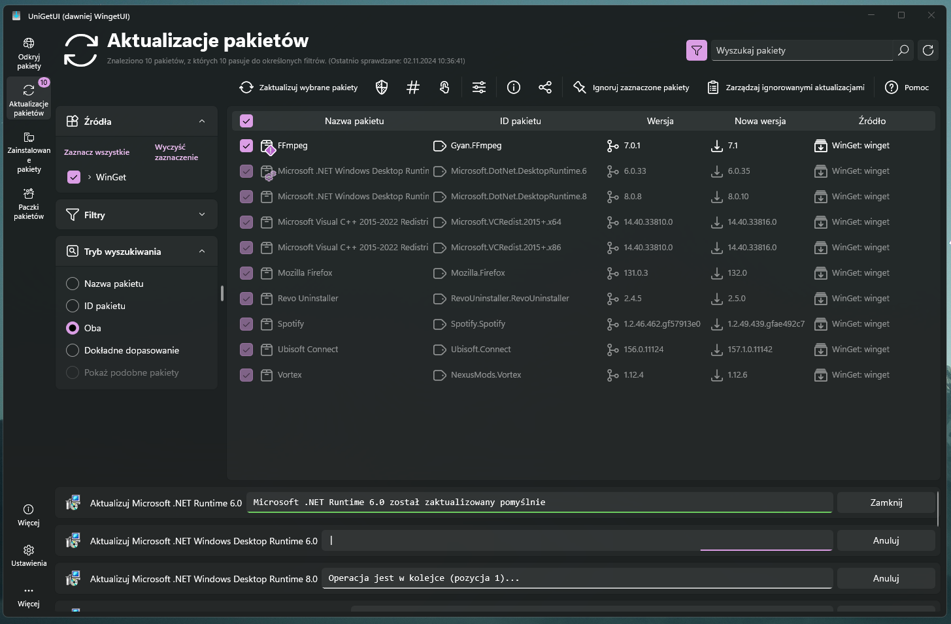951x624 pixels.
Task: Open the installation options sliders icon
Action: pyautogui.click(x=479, y=88)
